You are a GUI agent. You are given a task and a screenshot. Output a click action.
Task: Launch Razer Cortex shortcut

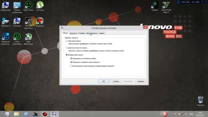pyautogui.click(x=29, y=6)
